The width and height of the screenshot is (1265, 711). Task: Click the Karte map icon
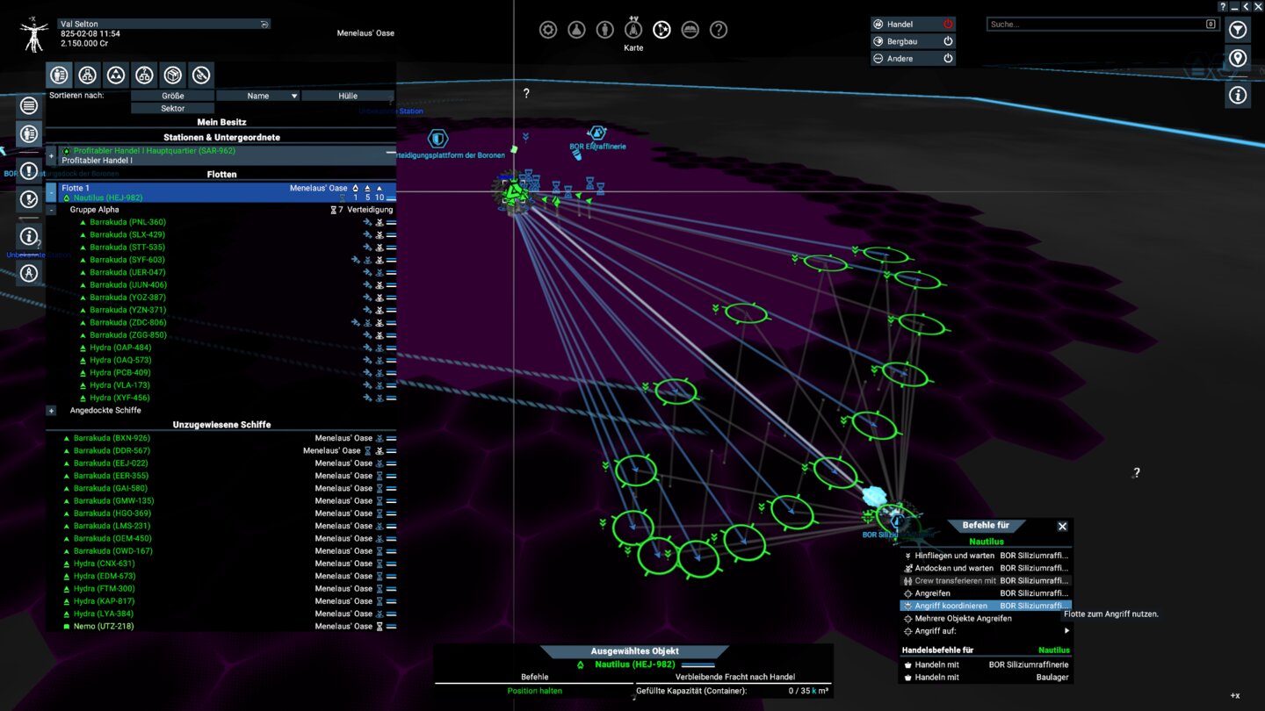point(661,30)
